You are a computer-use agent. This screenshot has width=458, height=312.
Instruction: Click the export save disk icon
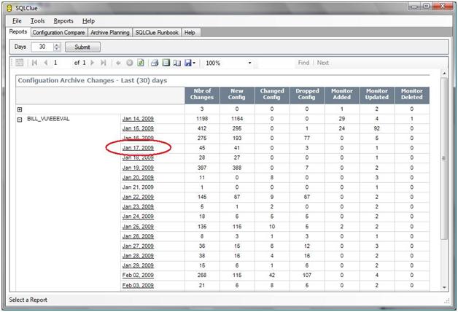[188, 63]
